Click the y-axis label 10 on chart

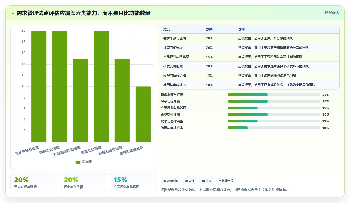tap(23, 86)
